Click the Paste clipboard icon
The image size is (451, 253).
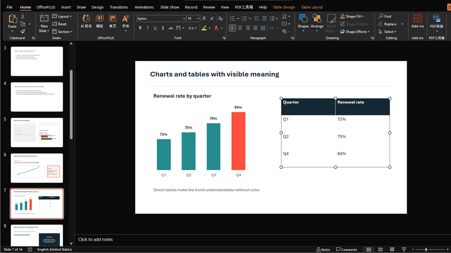pos(13,19)
